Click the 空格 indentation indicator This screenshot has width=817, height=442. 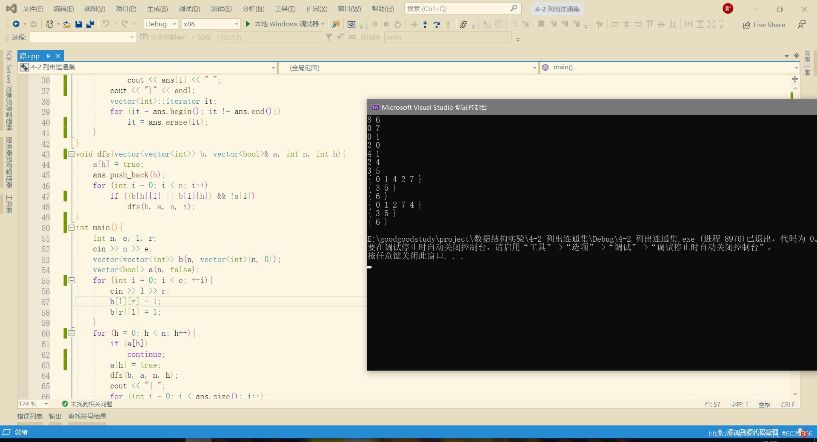tap(765, 405)
